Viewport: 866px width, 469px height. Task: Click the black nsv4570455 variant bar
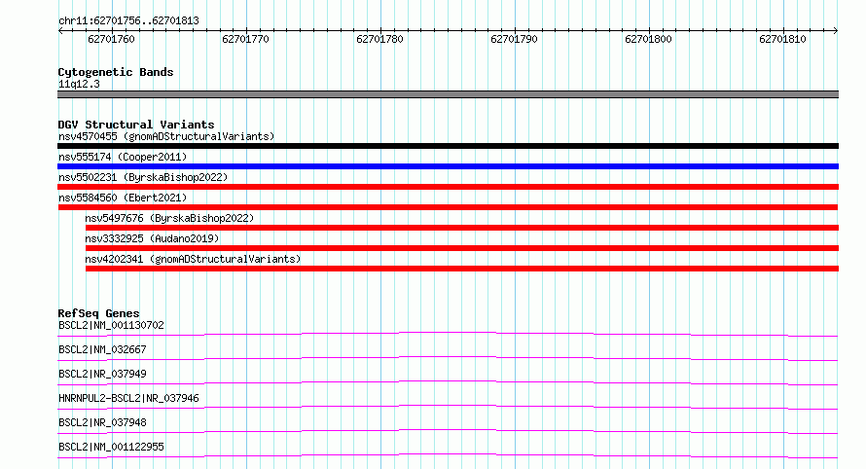click(x=448, y=146)
